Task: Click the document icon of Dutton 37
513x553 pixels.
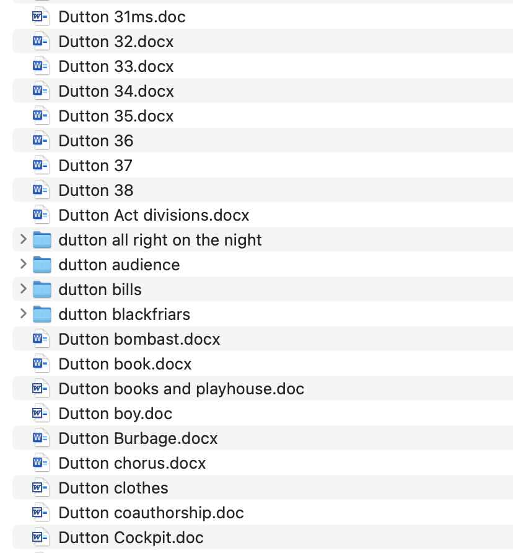Action: (x=41, y=165)
